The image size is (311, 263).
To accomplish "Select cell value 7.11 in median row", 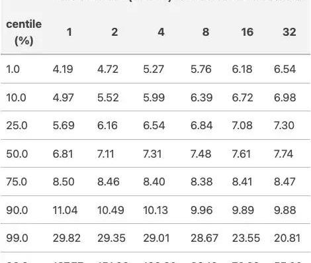I will (106, 154).
